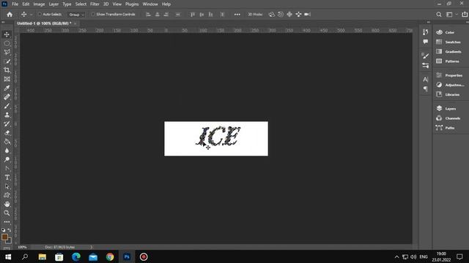Viewport: 469px width, 263px height.
Task: Open the Color panel
Action: 449,32
